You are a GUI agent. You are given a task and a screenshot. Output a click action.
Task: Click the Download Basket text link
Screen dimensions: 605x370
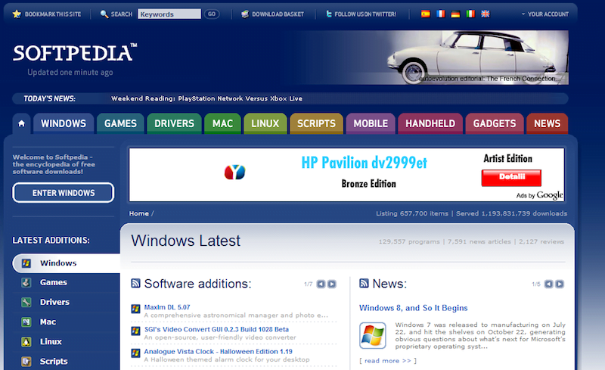coord(278,14)
